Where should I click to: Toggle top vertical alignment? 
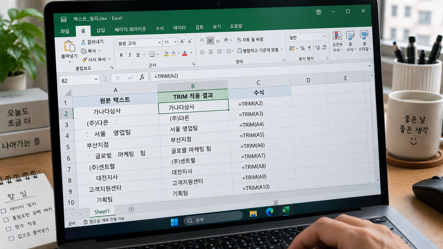[202, 40]
